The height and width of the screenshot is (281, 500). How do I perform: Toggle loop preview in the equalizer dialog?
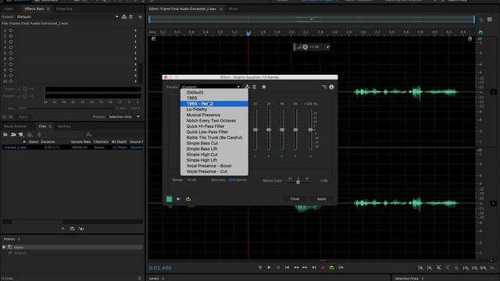188,199
